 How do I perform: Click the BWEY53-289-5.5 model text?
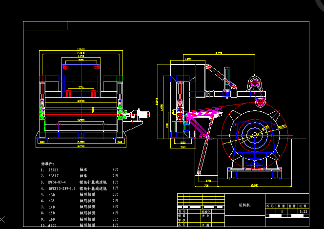pos(62,188)
